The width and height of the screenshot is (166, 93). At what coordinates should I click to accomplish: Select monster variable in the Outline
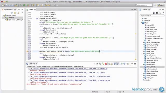[147, 80]
